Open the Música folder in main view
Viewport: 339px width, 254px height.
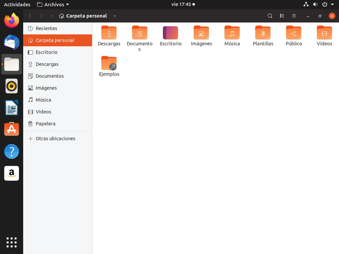point(232,33)
